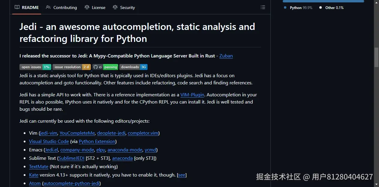379x187 pixels.
Task: Click the License scales icon
Action: 87,7
